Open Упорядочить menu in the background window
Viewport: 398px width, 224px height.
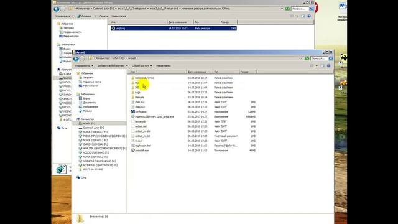pos(64,16)
